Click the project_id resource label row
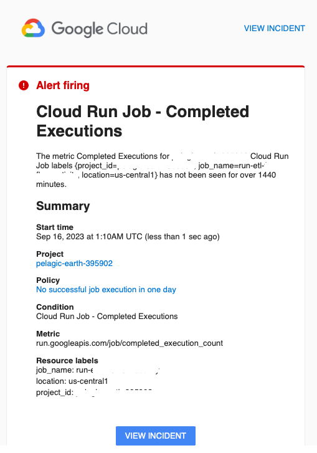Screen dimensions: 317x453 coord(94,393)
